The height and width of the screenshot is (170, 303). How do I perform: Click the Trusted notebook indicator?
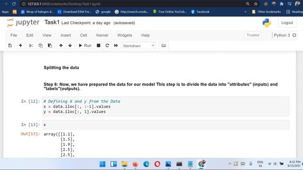[253, 35]
